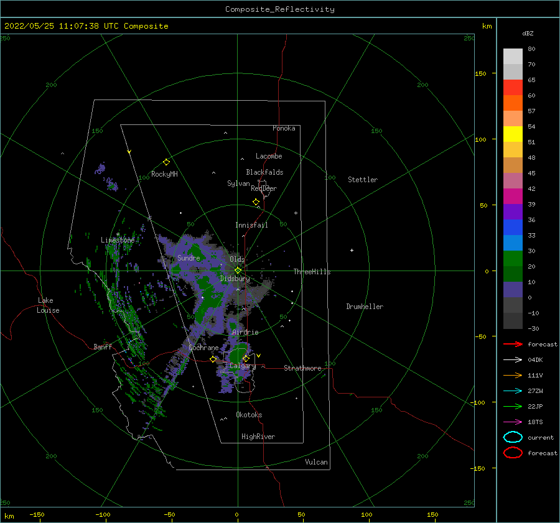Click the Drumheller label

coord(365,307)
